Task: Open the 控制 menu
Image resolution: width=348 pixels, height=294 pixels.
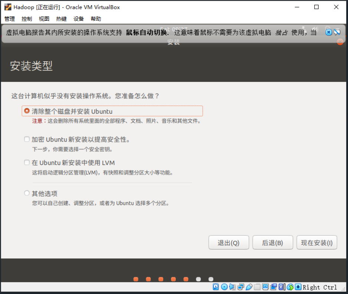Action: click(x=27, y=19)
